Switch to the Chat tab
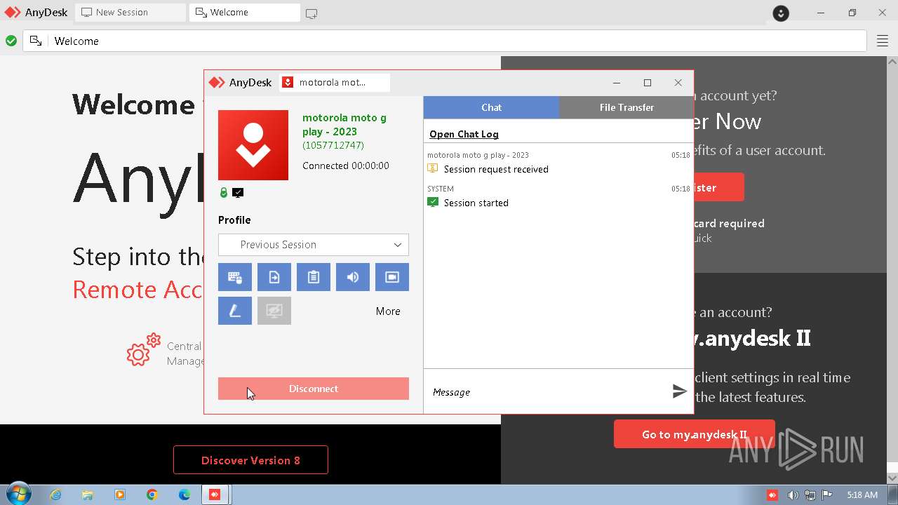 pos(491,107)
